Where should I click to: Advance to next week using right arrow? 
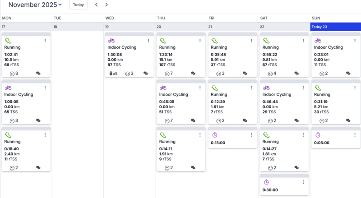106,5
